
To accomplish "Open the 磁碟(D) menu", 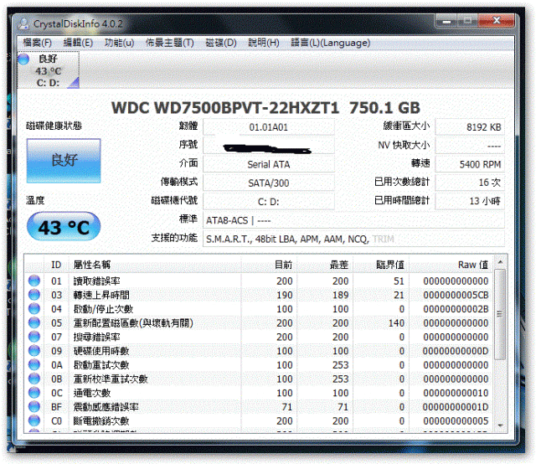I will [x=221, y=43].
